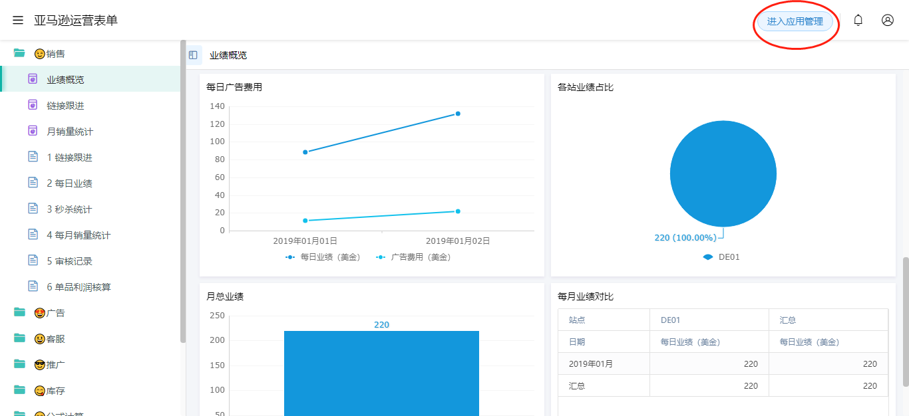The height and width of the screenshot is (416, 909).
Task: Open the 6 单品利润核算 form
Action: pos(91,286)
